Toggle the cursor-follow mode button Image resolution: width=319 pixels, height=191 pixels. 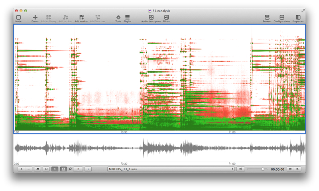pyautogui.click(x=55, y=169)
